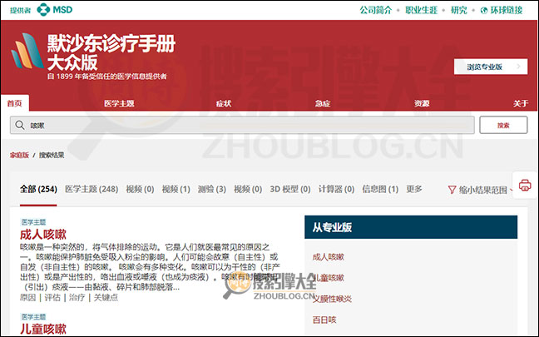Screen dimensions: 539x337
Task: Jump to 评估 section of 成人咳嗽
Action: click(x=52, y=297)
